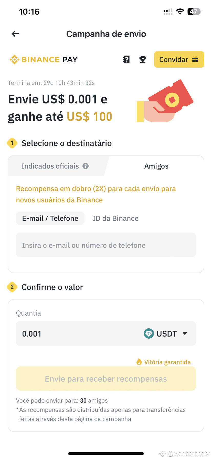
Task: Open the help question-mark document icon
Action: (126, 59)
